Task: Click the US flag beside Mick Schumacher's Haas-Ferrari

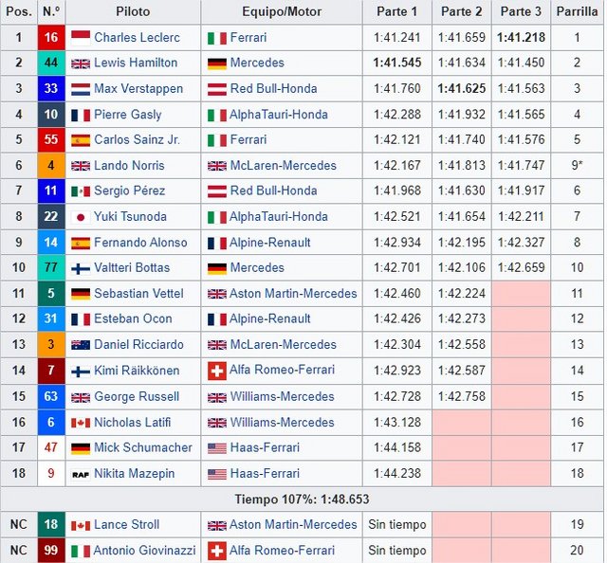Action: click(x=217, y=448)
